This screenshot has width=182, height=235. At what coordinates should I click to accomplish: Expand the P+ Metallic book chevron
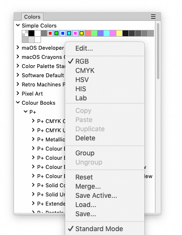[x=33, y=139]
